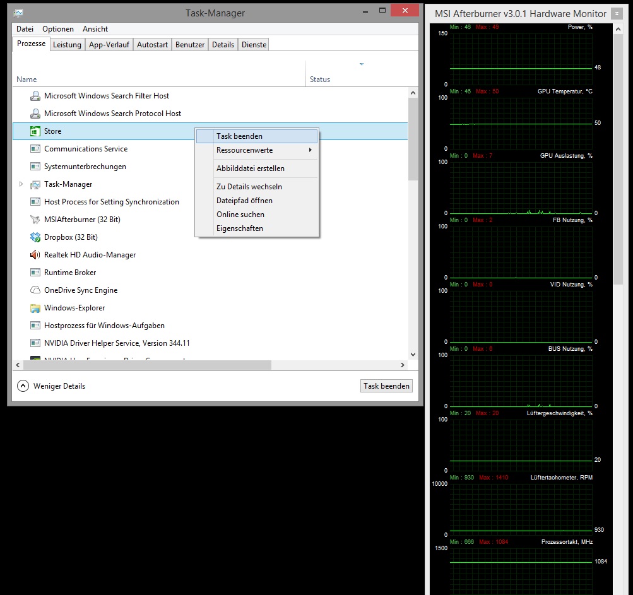This screenshot has width=633, height=595.
Task: Sort processes by the Name column header
Action: coord(159,74)
